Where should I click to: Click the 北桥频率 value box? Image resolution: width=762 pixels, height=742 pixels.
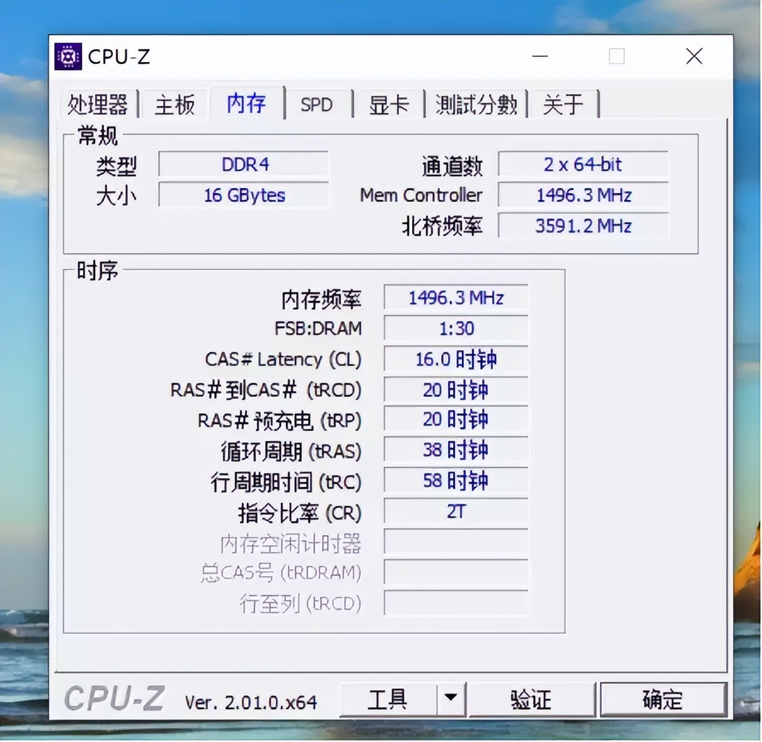582,225
